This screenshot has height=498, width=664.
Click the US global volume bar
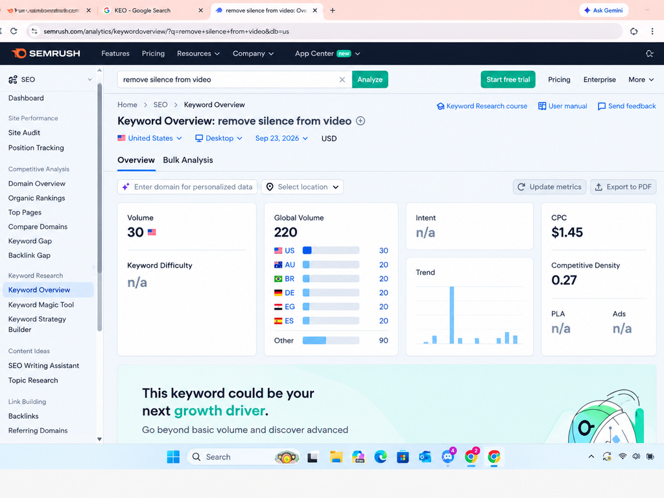click(x=331, y=250)
